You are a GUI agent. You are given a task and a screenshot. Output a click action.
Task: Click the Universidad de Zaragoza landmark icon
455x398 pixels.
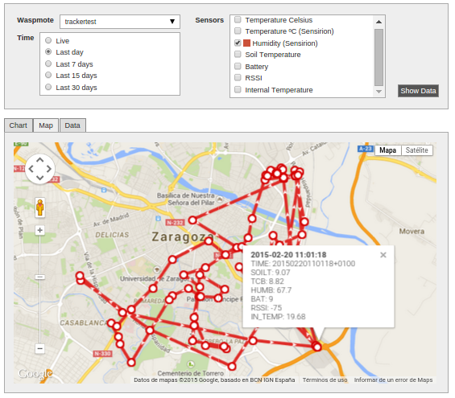(157, 269)
